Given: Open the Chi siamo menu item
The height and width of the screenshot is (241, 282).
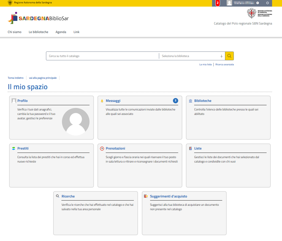Looking at the screenshot, I should 15,32.
